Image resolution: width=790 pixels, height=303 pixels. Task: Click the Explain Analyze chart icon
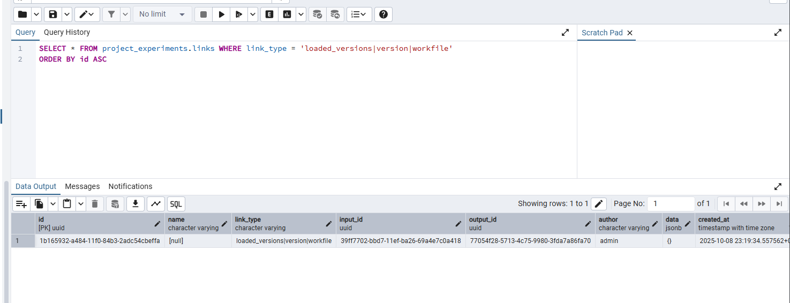[287, 14]
